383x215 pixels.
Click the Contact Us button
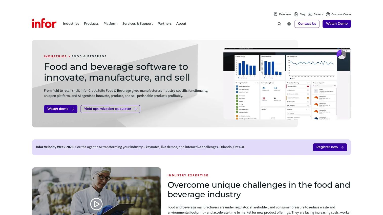[307, 24]
